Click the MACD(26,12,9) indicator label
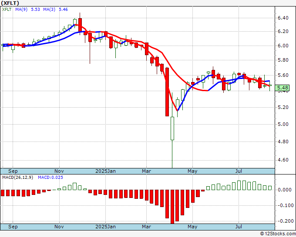Image resolution: width=296 pixels, height=237 pixels. click(x=17, y=178)
